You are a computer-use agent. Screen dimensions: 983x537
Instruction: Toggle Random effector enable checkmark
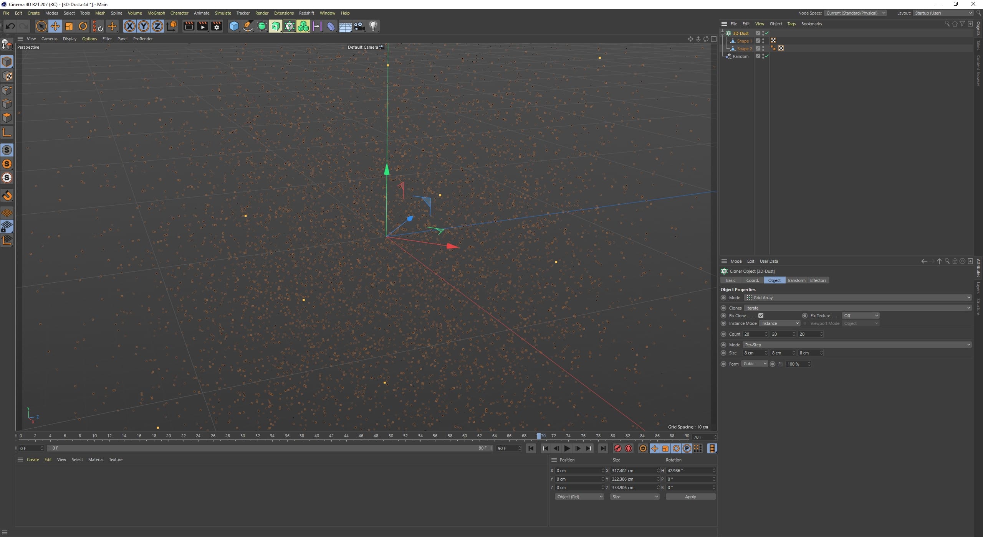click(x=766, y=56)
